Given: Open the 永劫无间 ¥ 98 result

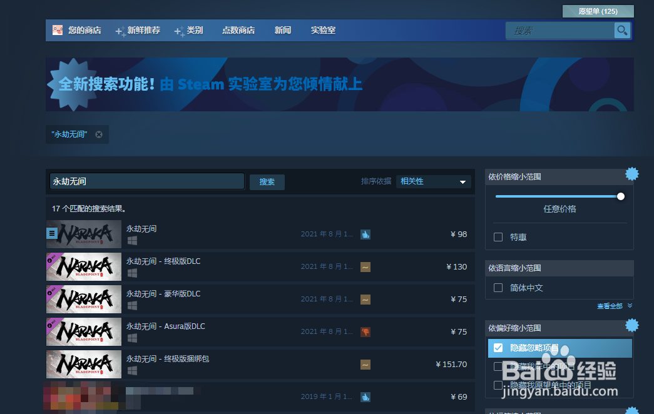Looking at the screenshot, I should point(260,235).
